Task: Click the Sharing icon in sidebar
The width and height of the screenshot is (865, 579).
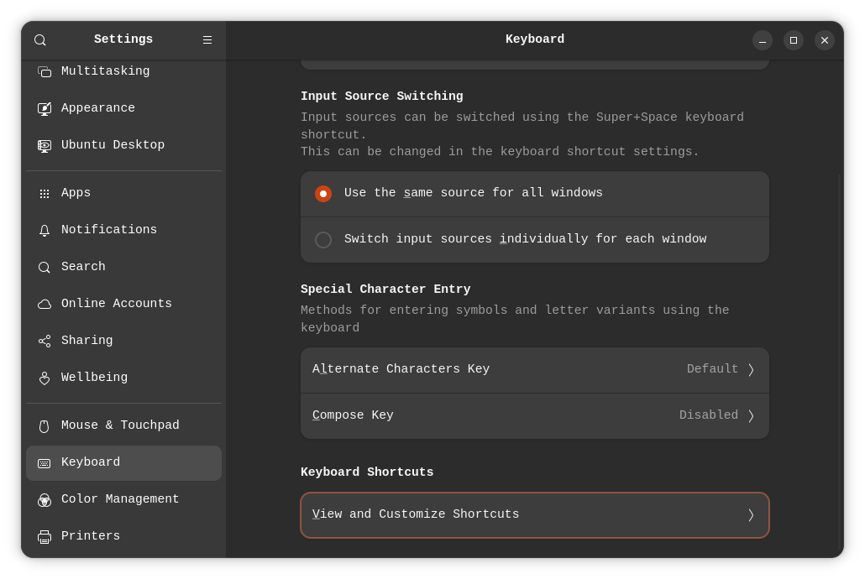Action: 45,342
